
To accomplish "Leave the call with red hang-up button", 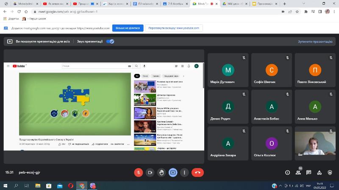I will tap(197, 172).
